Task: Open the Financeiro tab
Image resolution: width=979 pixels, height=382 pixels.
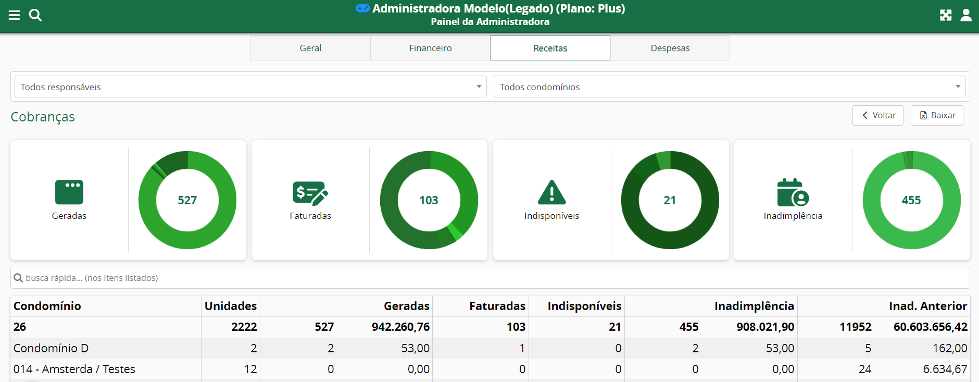Action: tap(430, 48)
